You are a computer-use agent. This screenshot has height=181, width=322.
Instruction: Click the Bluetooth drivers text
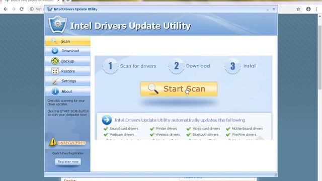pyautogui.click(x=205, y=134)
